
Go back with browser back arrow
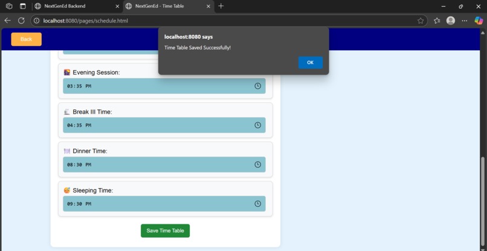click(7, 21)
